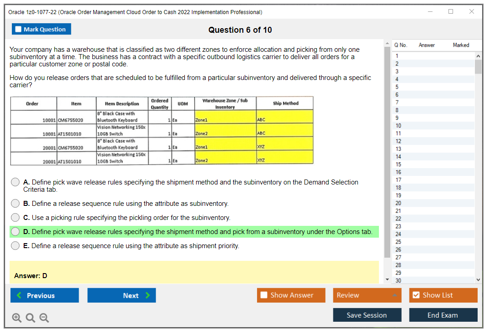This screenshot has height=334, width=489.
Task: Select question 10 in the list
Action: coord(434,125)
